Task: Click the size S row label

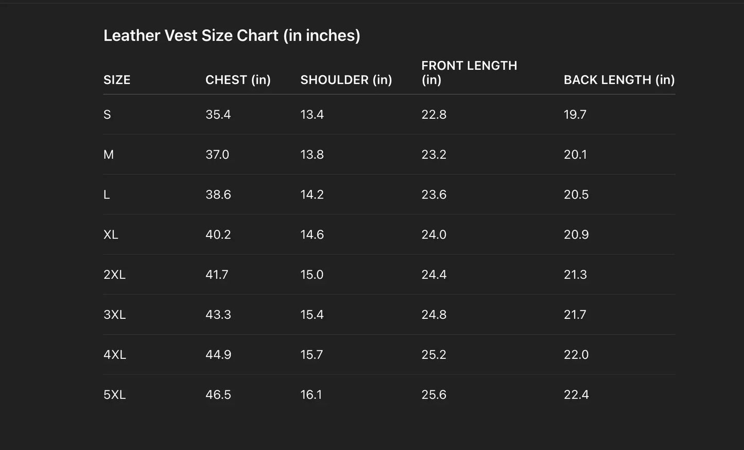Action: coord(107,115)
